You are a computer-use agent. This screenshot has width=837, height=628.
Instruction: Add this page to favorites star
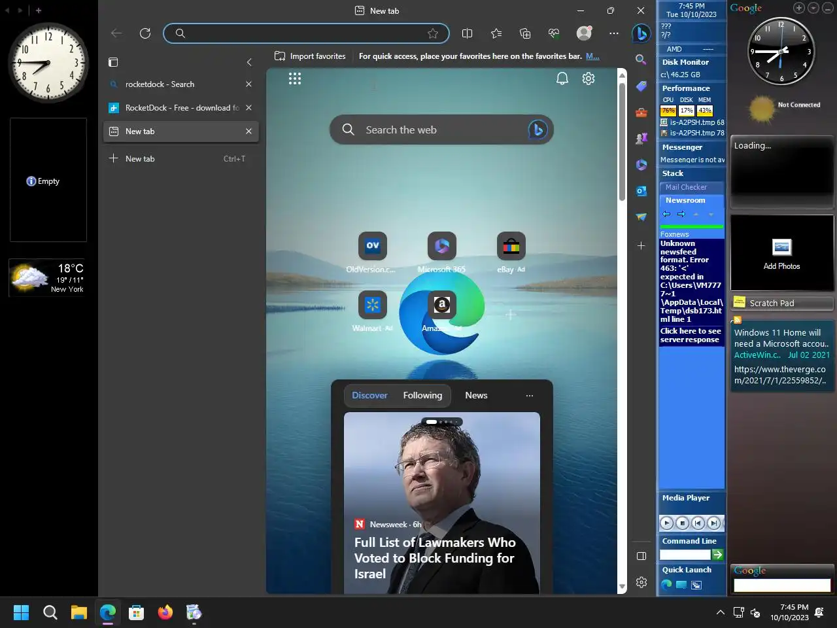pos(432,33)
